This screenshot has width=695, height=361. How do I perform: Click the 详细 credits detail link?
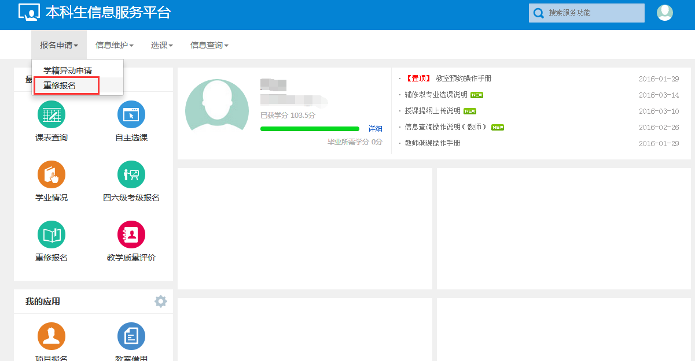click(x=375, y=129)
